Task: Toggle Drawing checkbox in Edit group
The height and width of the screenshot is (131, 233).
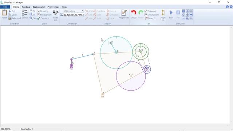Action: (x=146, y=11)
